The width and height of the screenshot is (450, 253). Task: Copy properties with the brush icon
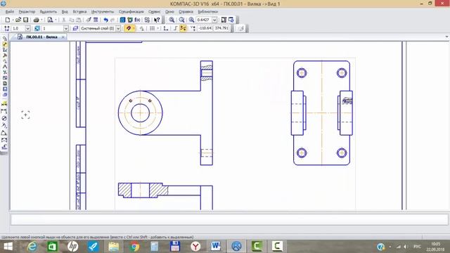(89, 20)
